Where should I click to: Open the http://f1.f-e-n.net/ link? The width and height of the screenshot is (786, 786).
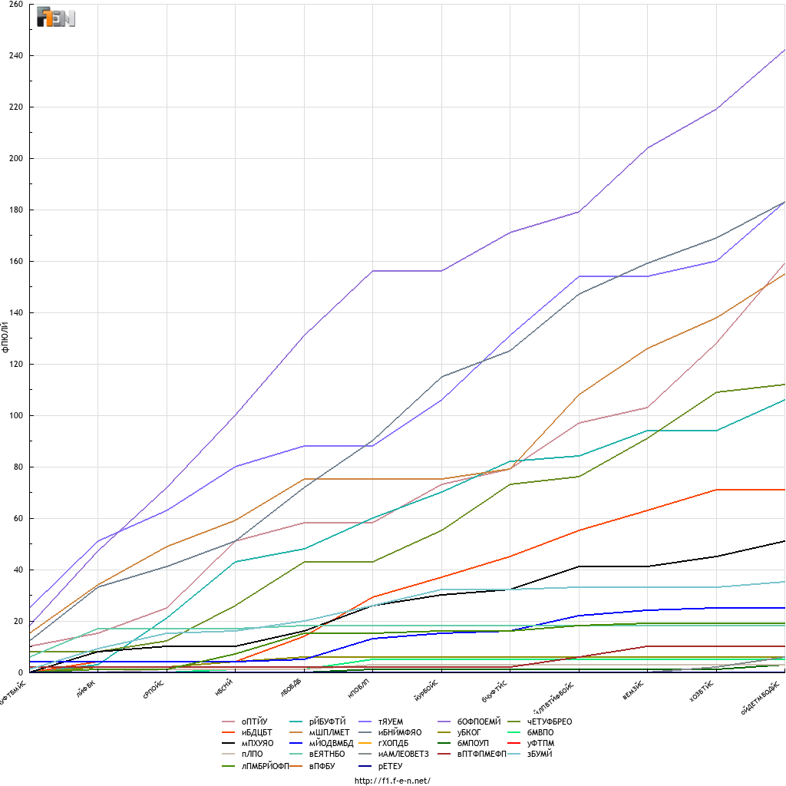coord(392,780)
